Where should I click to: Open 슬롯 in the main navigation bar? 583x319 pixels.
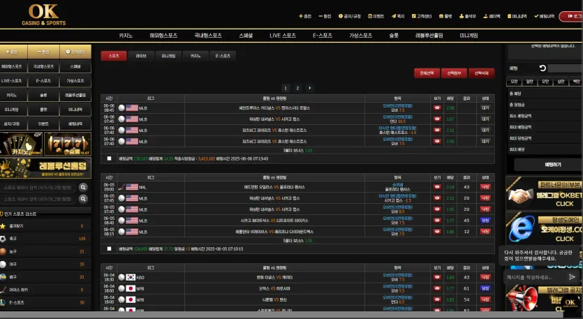[394, 36]
